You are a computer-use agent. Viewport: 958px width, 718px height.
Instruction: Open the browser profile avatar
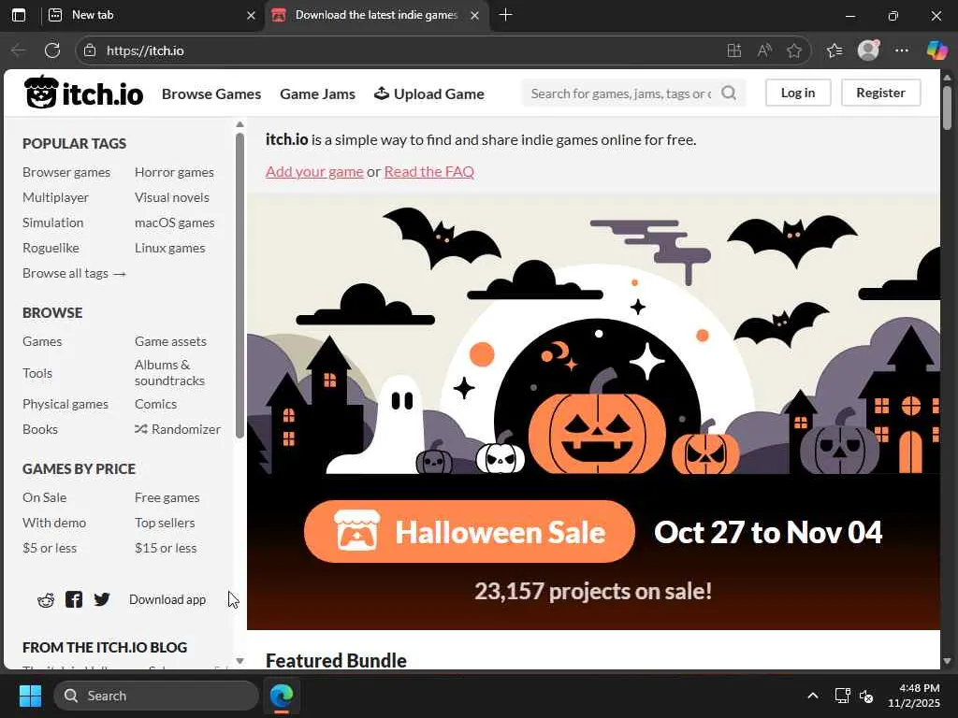868,50
